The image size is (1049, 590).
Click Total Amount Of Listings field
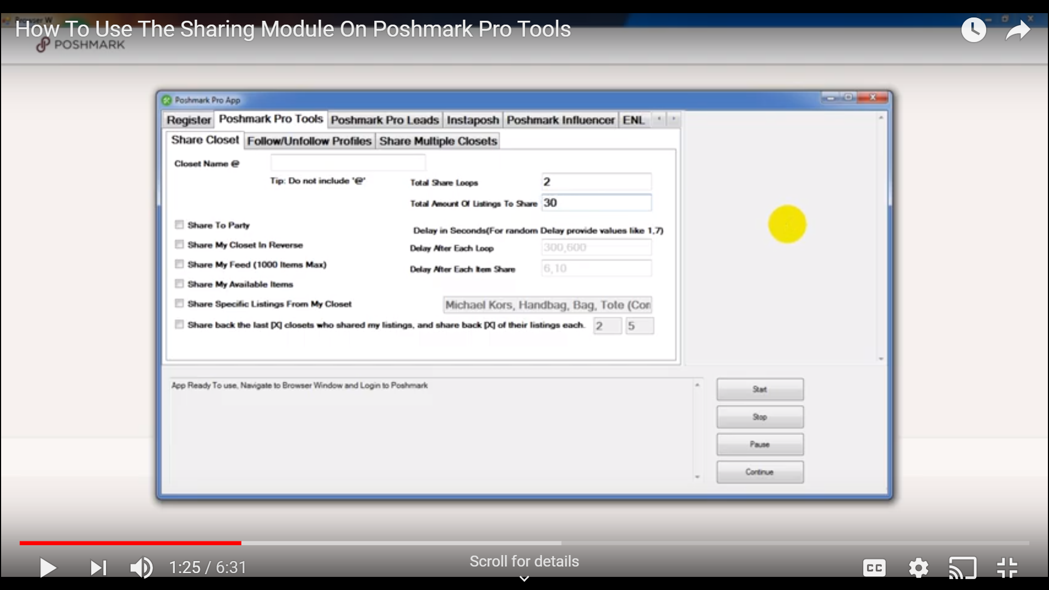[596, 203]
